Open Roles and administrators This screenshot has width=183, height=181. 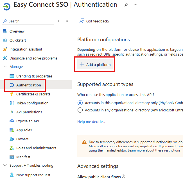pos(36,148)
